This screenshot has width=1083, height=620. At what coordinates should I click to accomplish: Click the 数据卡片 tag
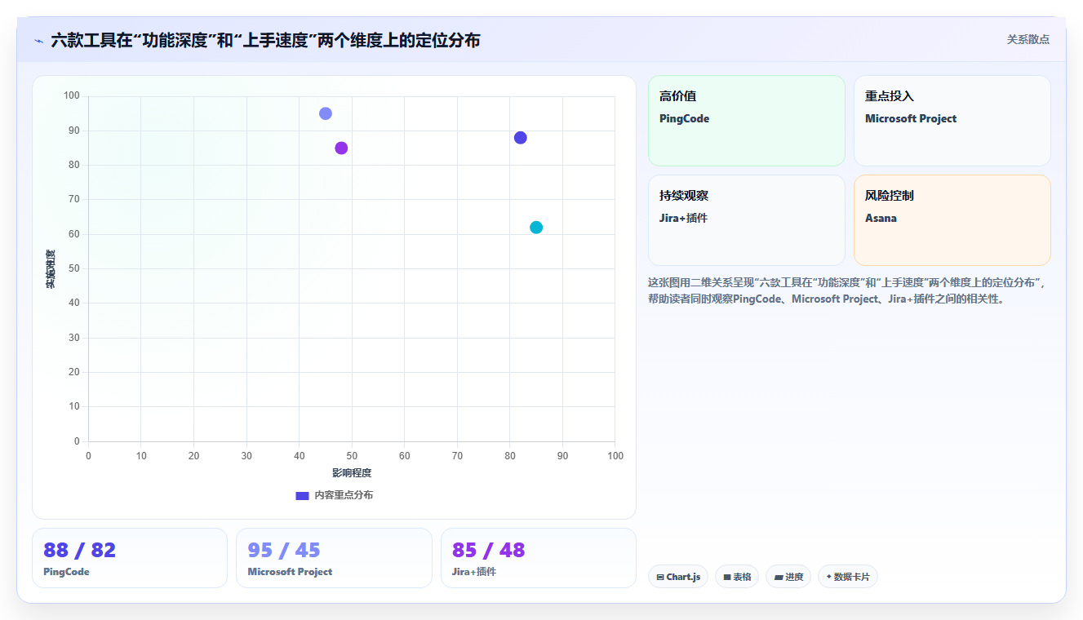click(848, 577)
